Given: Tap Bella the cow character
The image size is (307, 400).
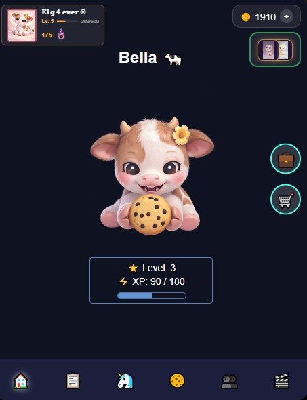Looking at the screenshot, I should click(x=152, y=176).
